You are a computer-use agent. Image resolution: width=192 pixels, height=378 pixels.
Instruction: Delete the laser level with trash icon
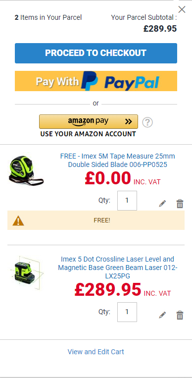180,315
